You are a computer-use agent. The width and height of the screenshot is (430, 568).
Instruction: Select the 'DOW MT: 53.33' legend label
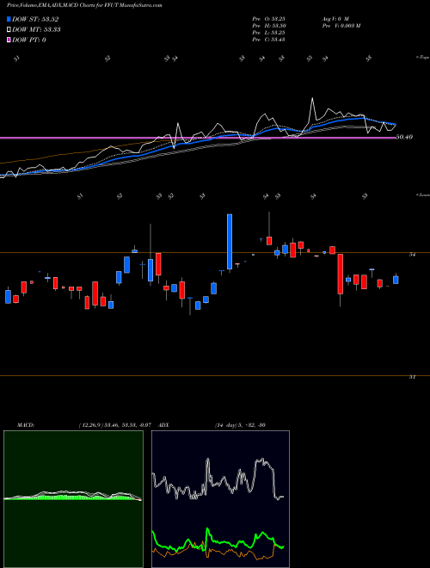click(x=36, y=30)
